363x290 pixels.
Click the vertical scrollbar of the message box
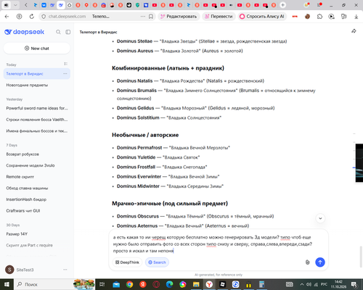pyautogui.click(x=361, y=253)
